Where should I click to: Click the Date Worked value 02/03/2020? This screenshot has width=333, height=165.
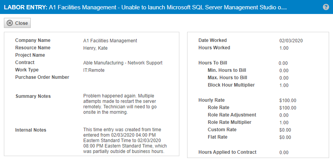click(291, 41)
